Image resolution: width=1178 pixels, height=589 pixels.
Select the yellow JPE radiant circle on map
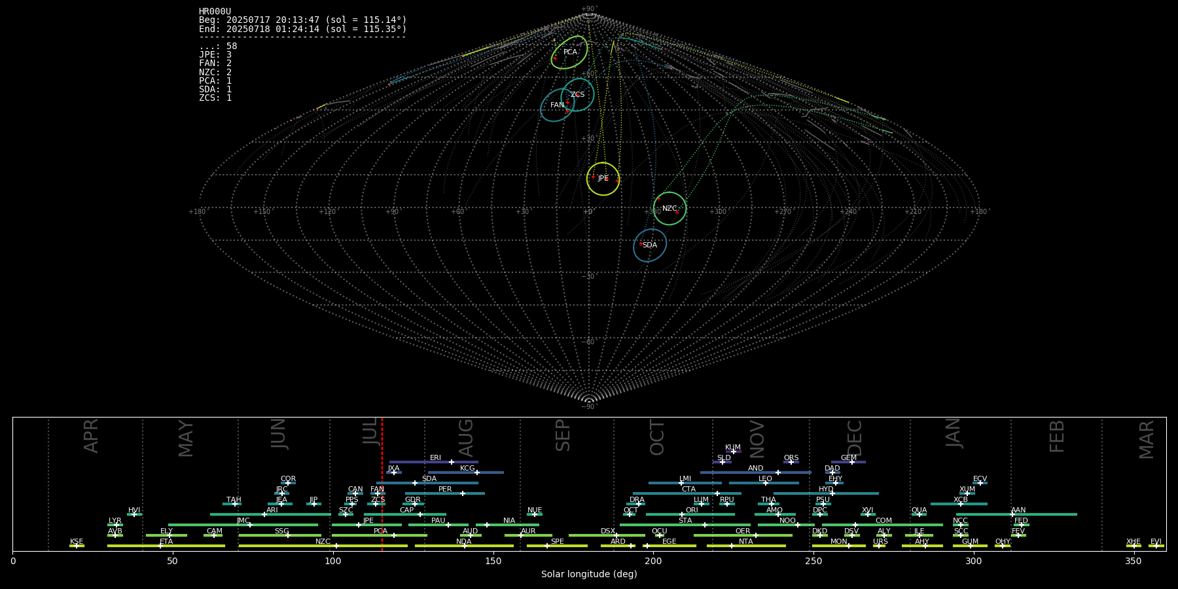[x=603, y=179]
